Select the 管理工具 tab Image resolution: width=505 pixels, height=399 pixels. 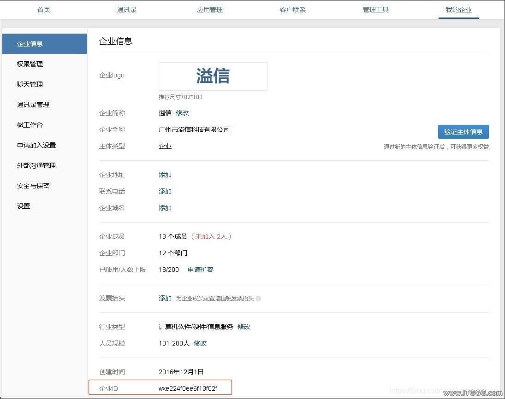pyautogui.click(x=375, y=10)
